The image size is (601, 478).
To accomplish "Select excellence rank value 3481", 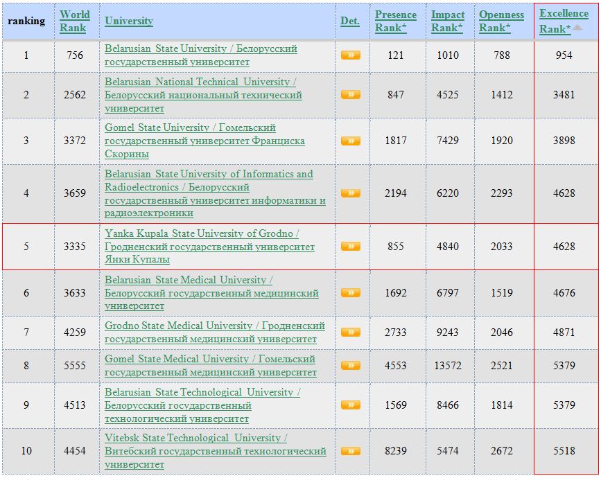I will tap(564, 95).
